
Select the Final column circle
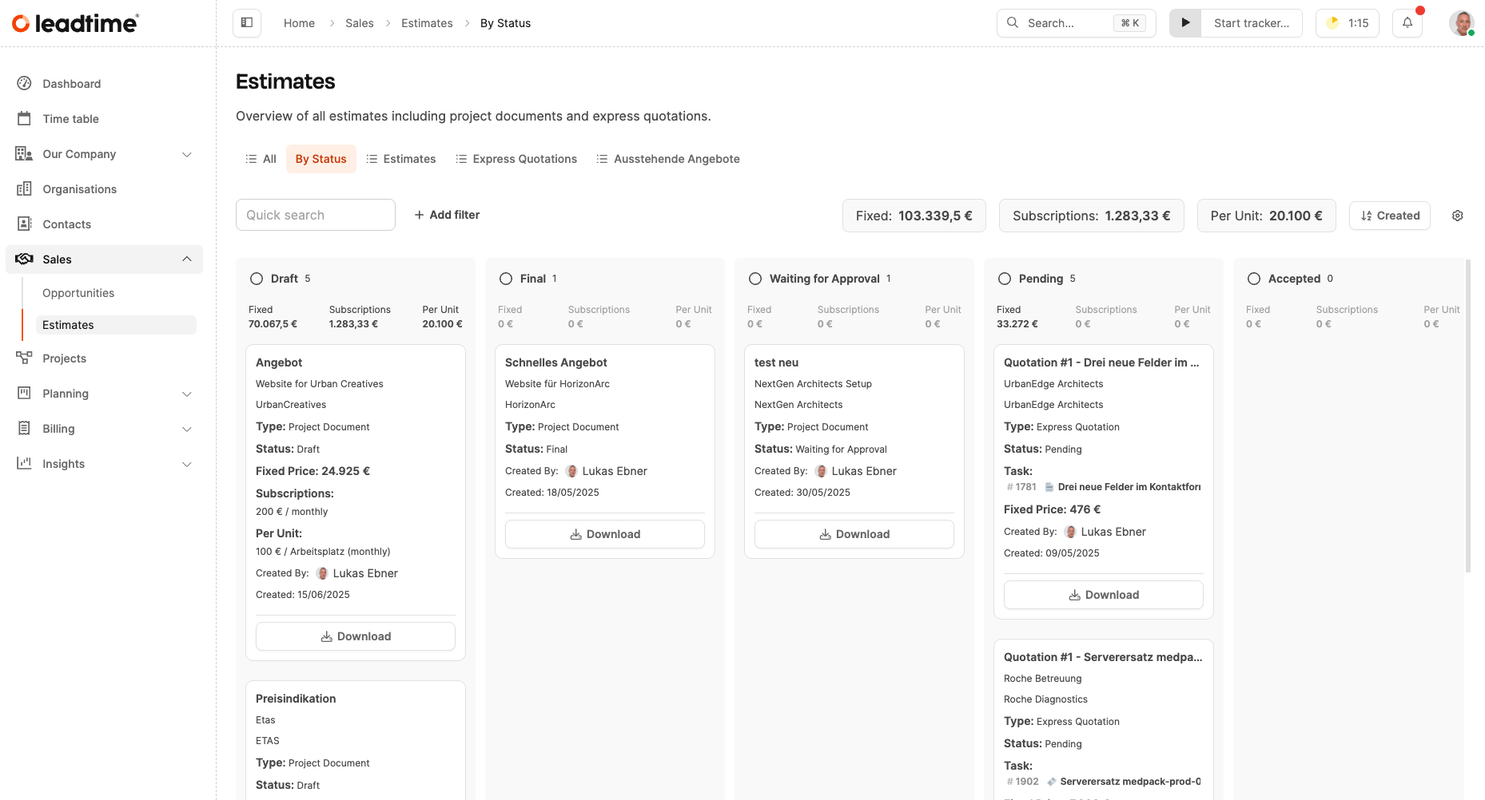(x=506, y=279)
